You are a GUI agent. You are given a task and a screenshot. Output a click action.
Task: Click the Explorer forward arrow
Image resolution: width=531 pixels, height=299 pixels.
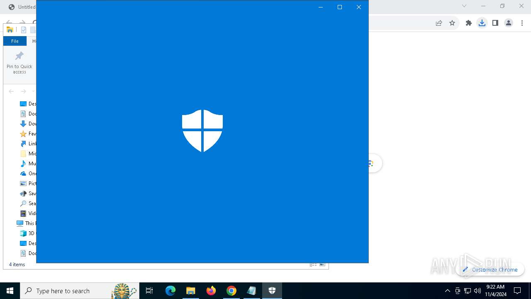click(23, 91)
